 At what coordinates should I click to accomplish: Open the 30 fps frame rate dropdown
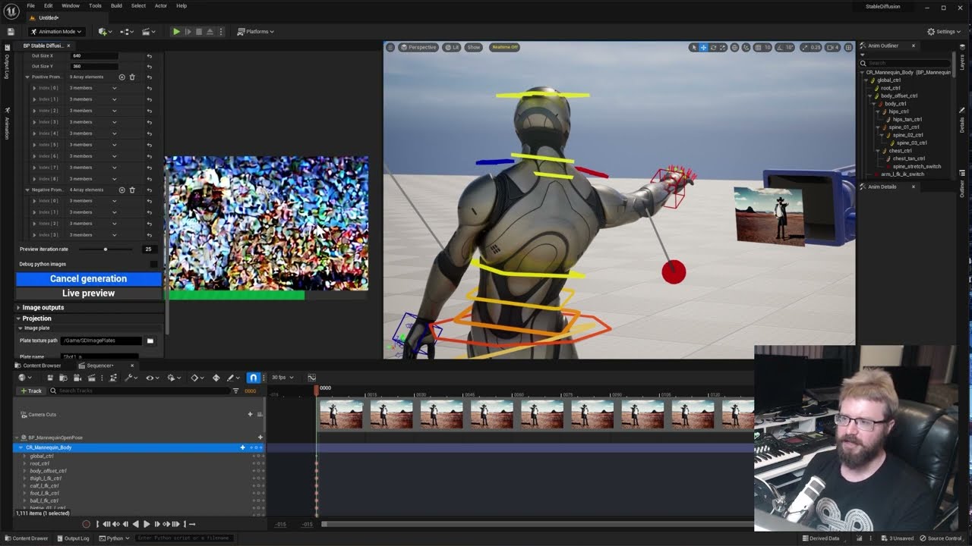coord(282,377)
